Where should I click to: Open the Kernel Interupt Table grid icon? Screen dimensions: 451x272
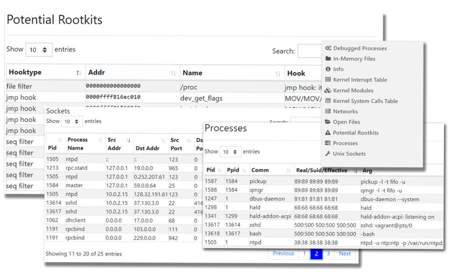click(x=328, y=80)
